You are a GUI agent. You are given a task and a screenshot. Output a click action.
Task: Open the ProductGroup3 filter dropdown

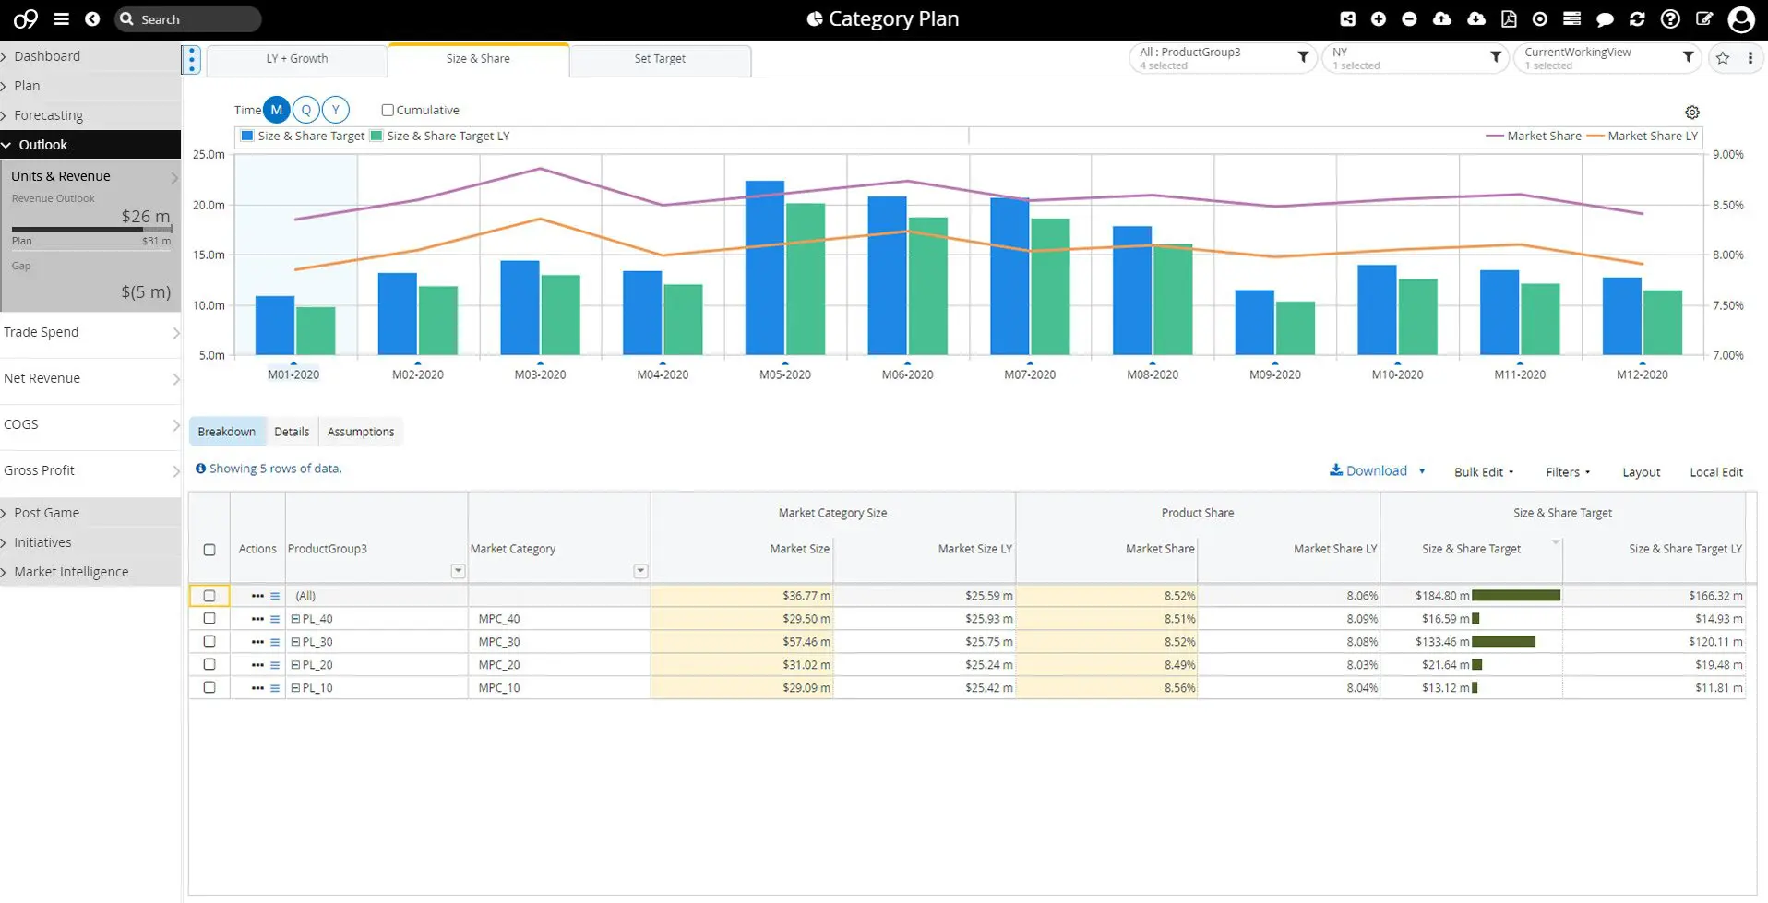click(x=1302, y=58)
